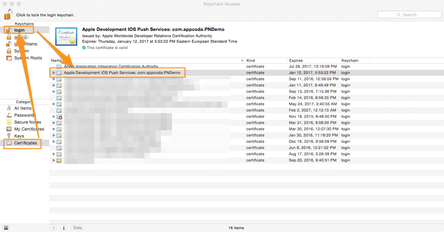Select the Apple Application Integration Certification Authority row

(x=247, y=66)
